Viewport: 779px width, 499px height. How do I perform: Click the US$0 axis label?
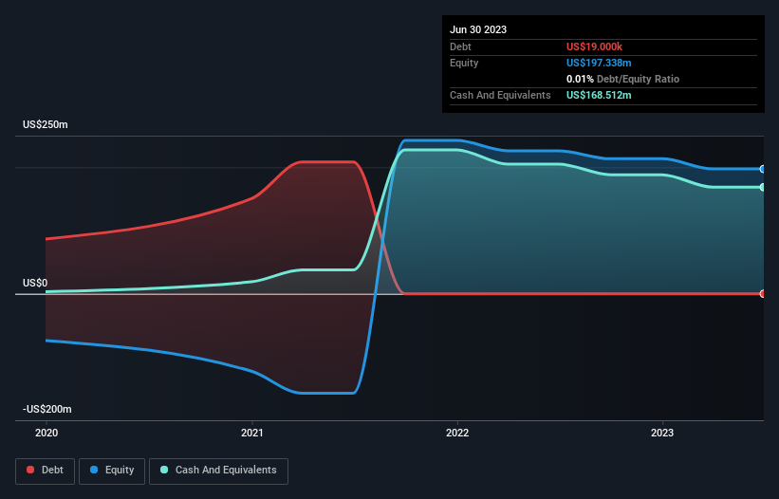tap(35, 283)
